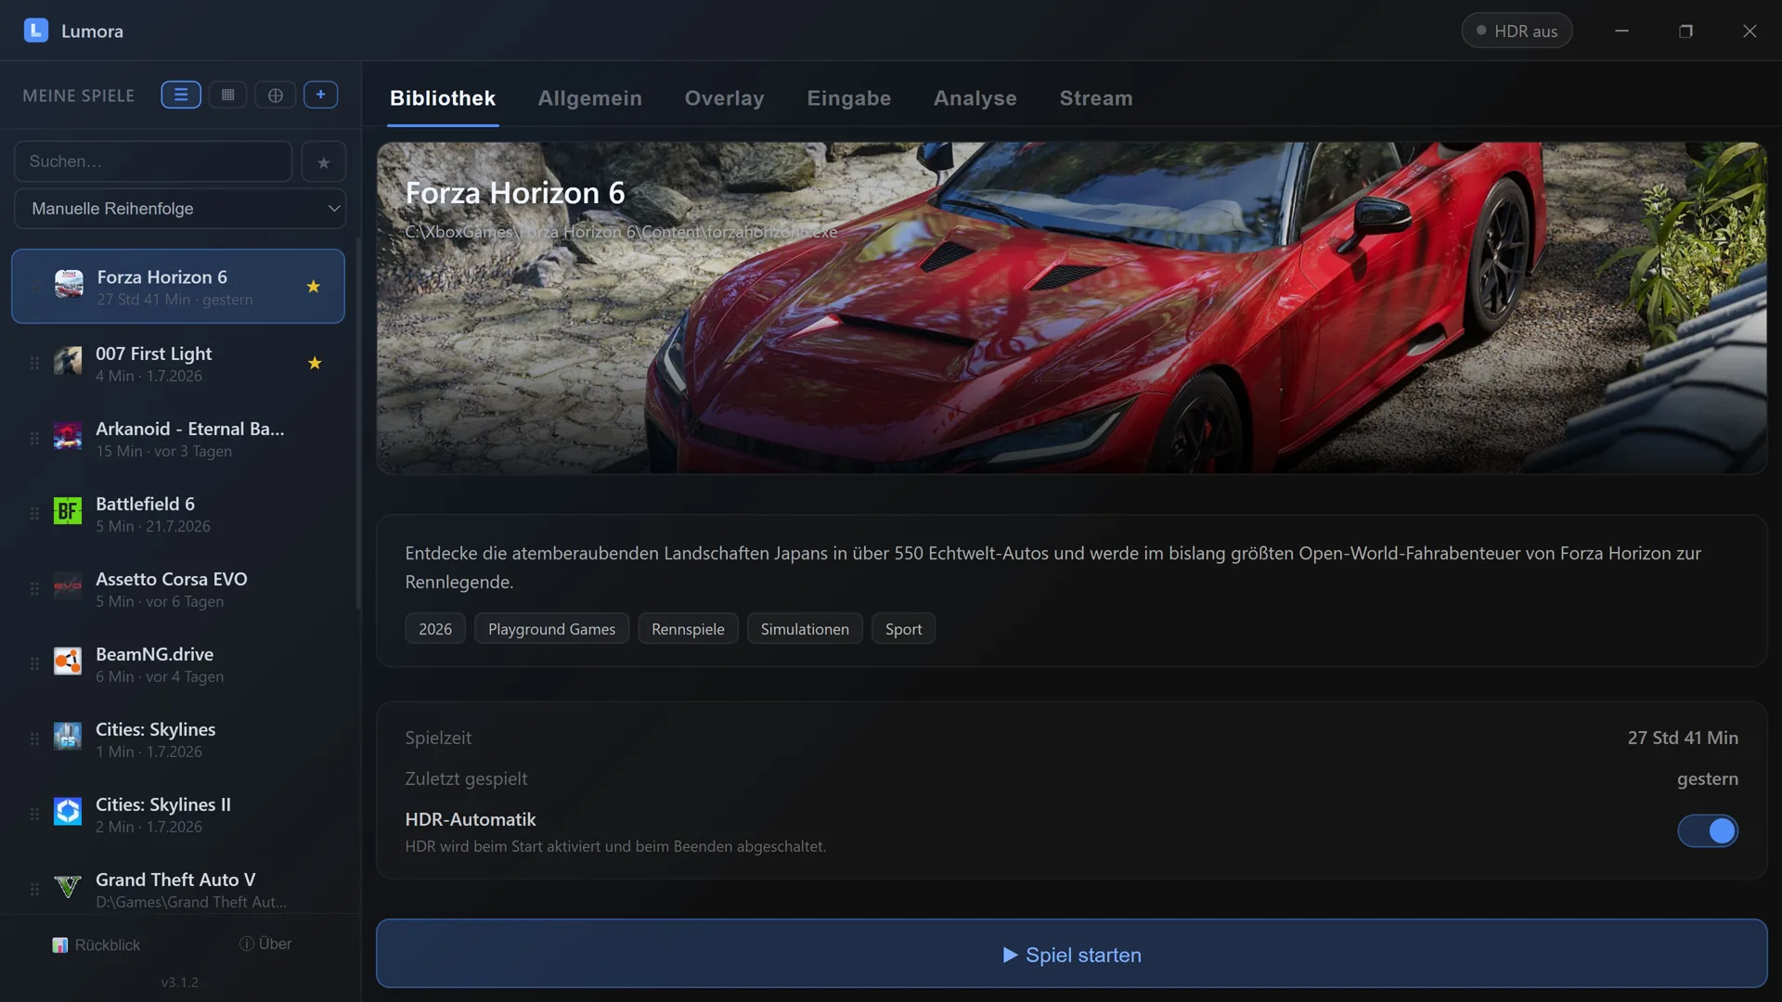Viewport: 1782px width, 1002px height.
Task: Select BeamNG.drive in game list
Action: (178, 663)
